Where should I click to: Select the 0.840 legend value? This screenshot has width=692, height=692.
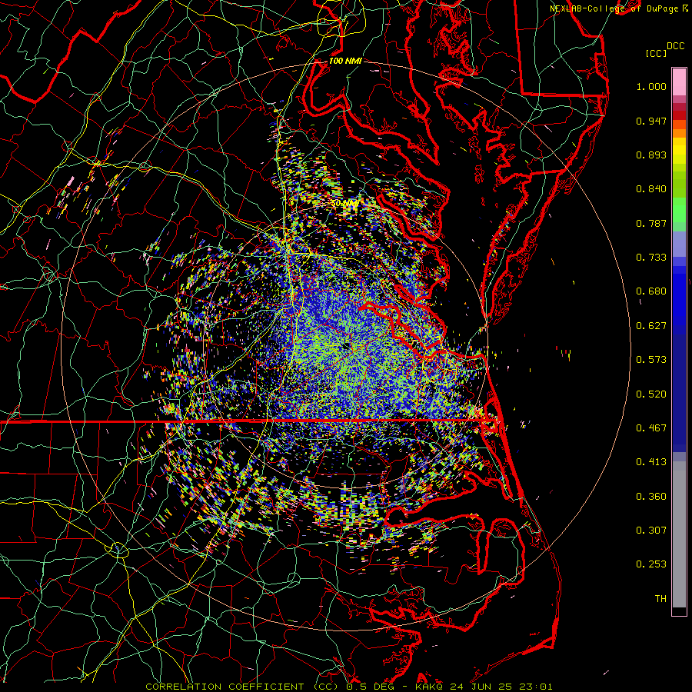[x=651, y=189]
